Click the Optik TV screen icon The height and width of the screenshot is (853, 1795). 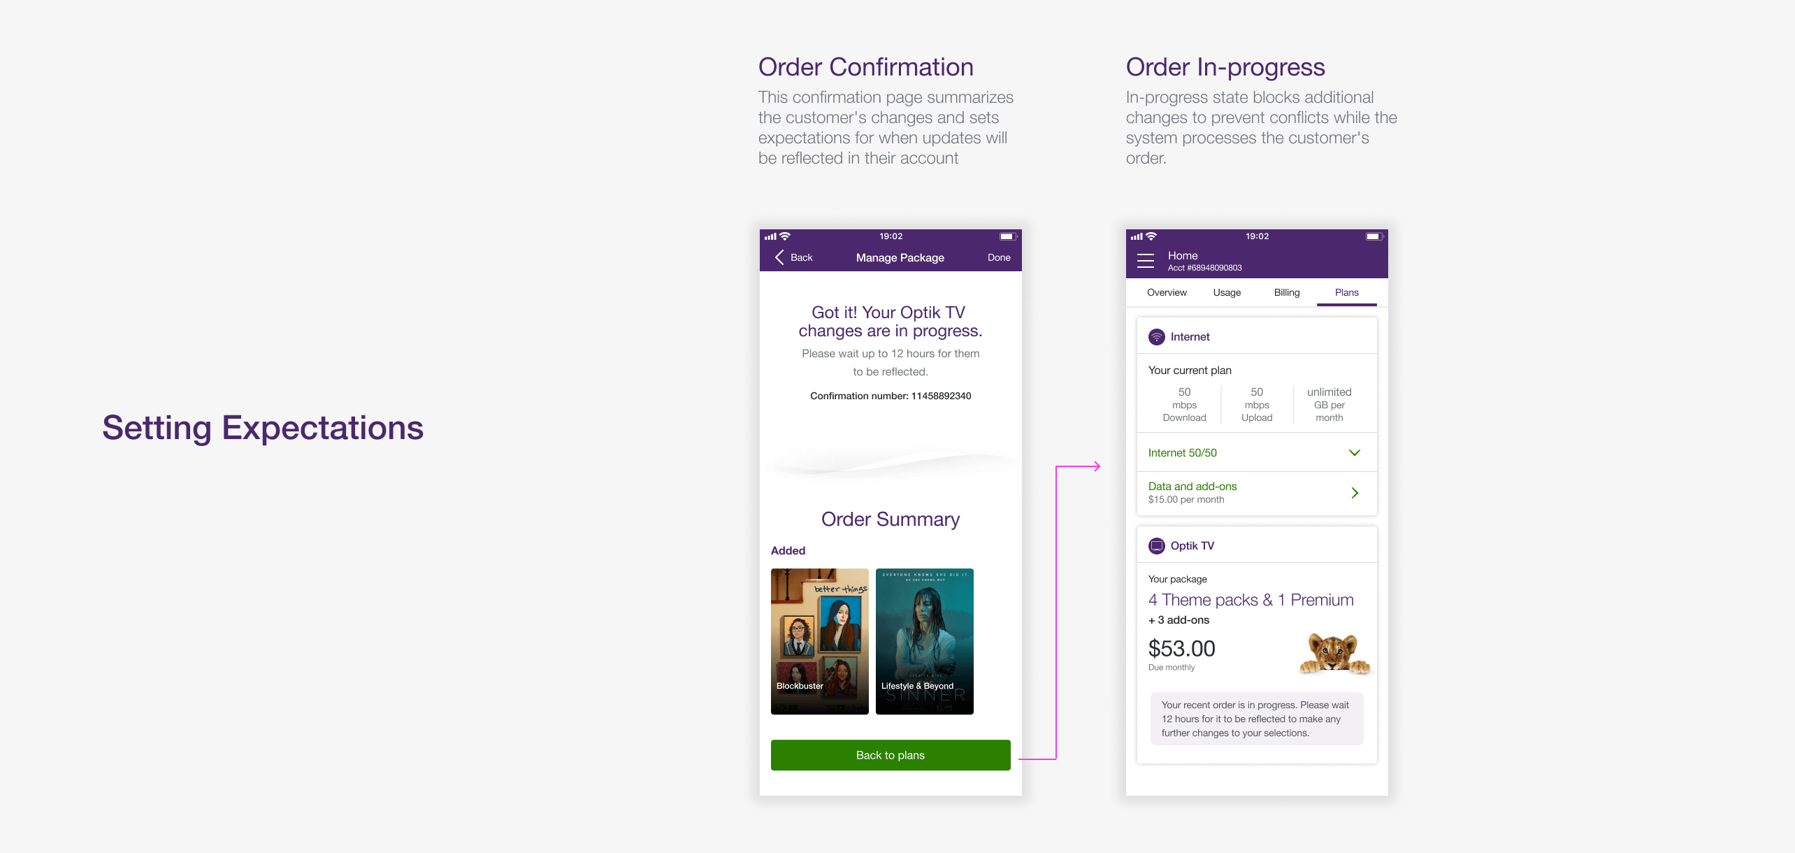click(x=1156, y=546)
